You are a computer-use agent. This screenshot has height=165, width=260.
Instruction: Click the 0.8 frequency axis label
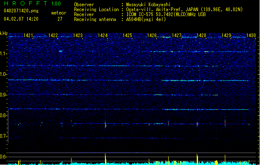point(4,115)
